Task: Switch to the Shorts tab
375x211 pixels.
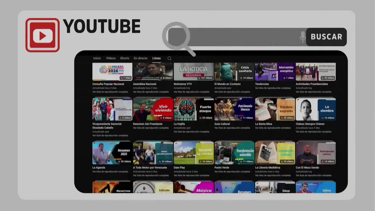Action: tap(125, 58)
